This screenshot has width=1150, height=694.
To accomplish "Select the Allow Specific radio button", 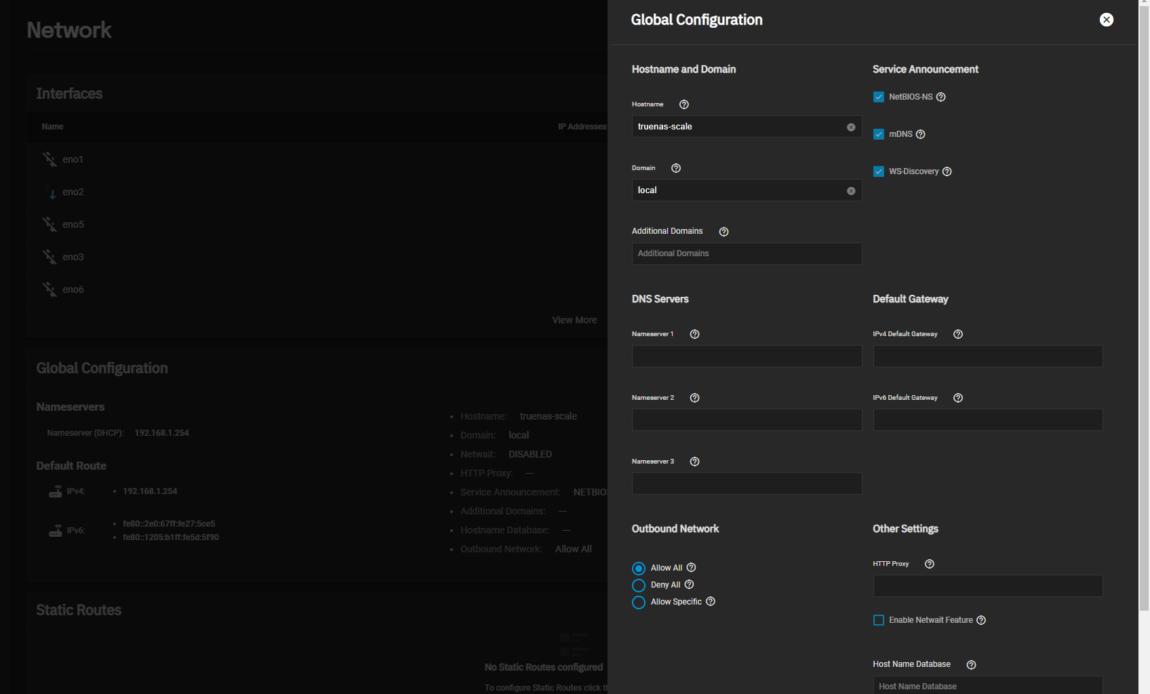I will pyautogui.click(x=638, y=603).
